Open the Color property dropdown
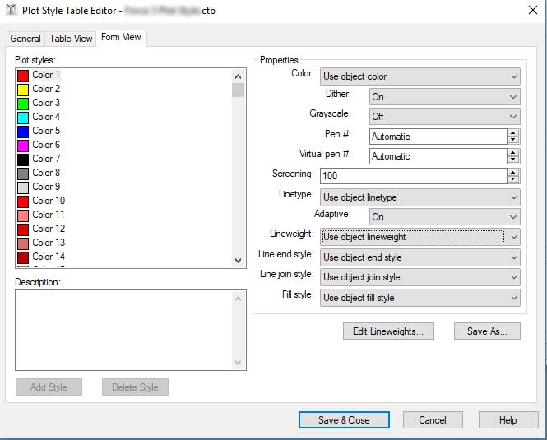Screen dimensions: 547x440 (x=513, y=76)
